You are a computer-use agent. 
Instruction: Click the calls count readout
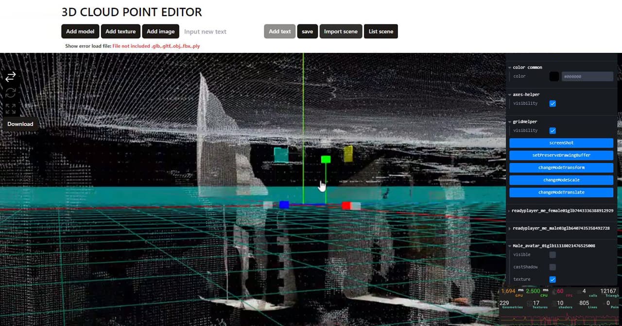click(x=587, y=292)
